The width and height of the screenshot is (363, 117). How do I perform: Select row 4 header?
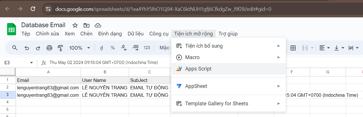[8, 102]
